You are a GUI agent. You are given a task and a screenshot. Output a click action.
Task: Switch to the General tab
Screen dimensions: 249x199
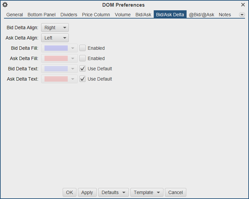(15, 15)
